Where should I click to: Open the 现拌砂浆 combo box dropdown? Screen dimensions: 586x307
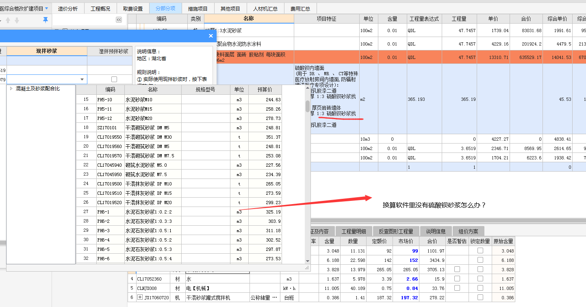coord(82,80)
